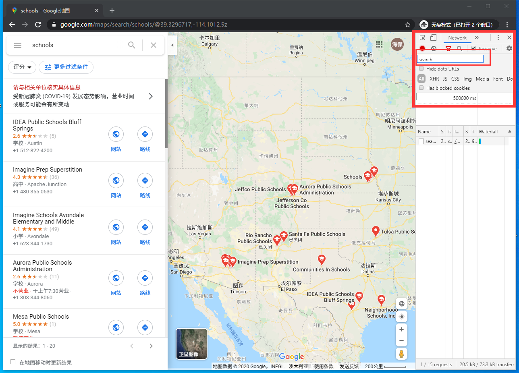Click the network filter input with search

450,59
